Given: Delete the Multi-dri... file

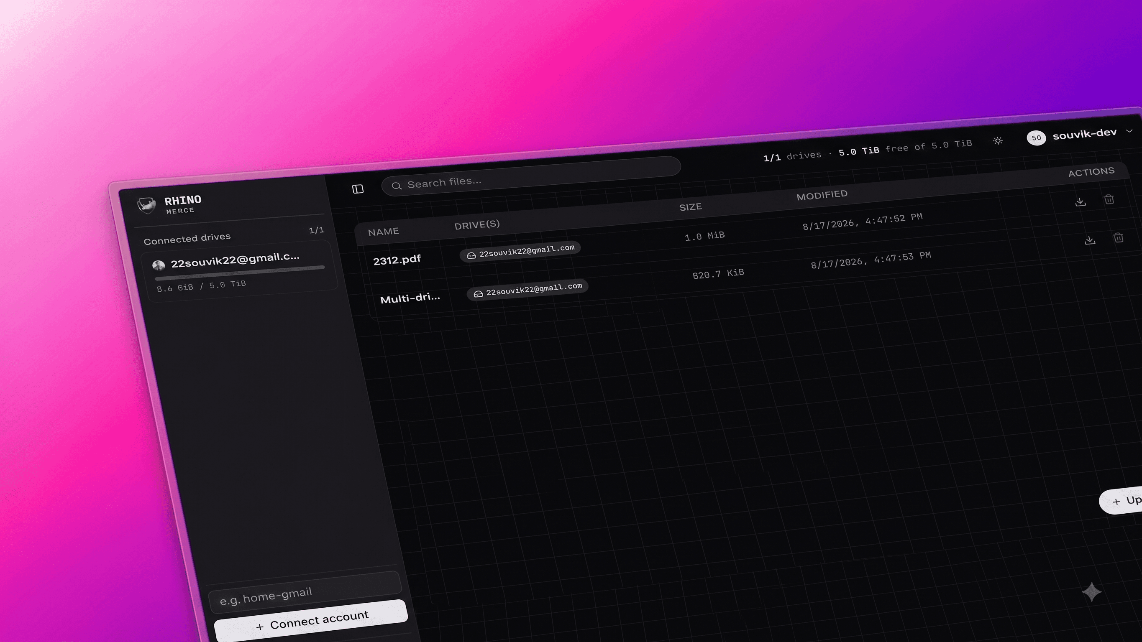Looking at the screenshot, I should pyautogui.click(x=1118, y=237).
